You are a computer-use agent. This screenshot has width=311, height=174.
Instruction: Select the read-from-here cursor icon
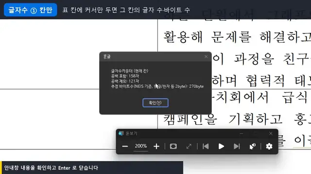[x=253, y=146]
